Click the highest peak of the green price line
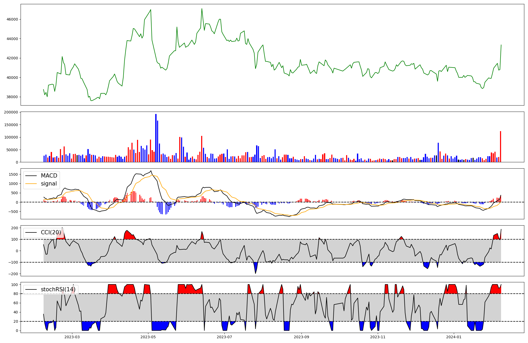 point(202,9)
